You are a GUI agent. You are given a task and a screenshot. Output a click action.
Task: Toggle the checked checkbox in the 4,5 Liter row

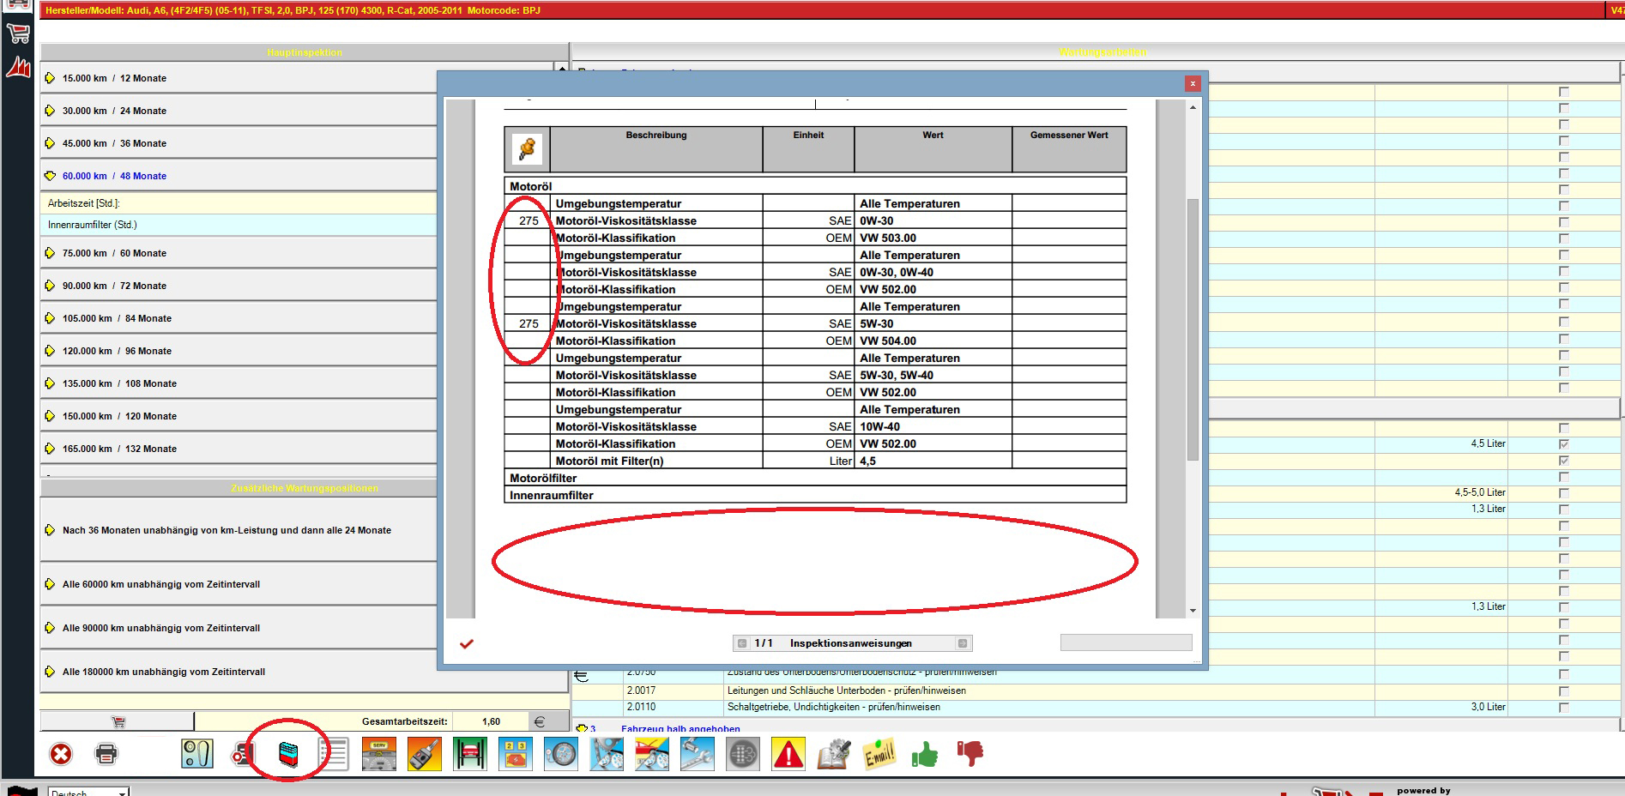point(1564,443)
